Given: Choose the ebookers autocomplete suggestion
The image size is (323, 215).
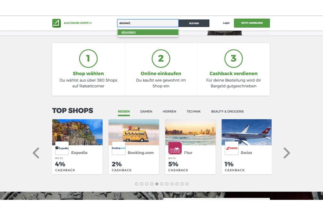Looking at the screenshot, I should click(148, 32).
